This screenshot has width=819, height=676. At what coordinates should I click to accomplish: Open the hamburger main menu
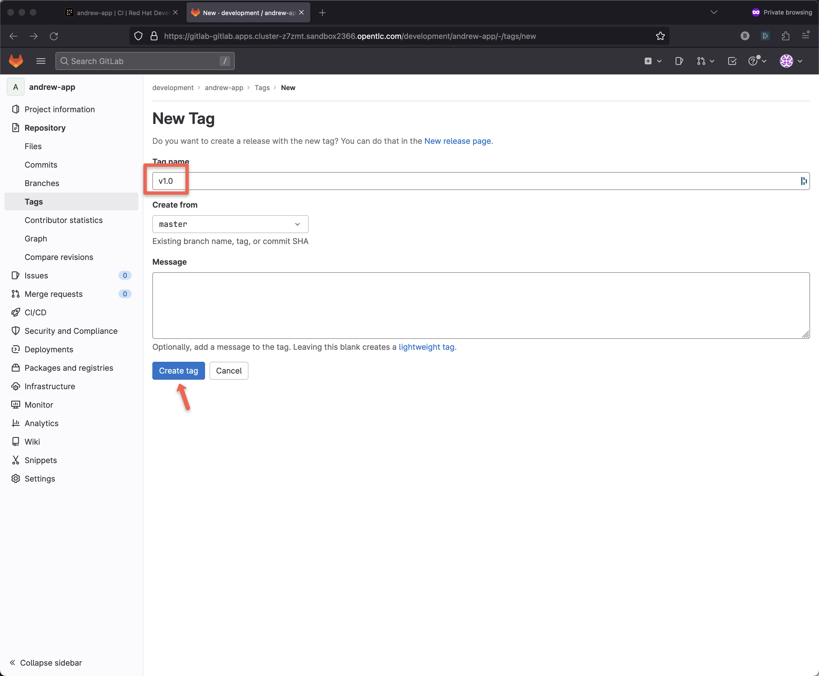coord(41,61)
